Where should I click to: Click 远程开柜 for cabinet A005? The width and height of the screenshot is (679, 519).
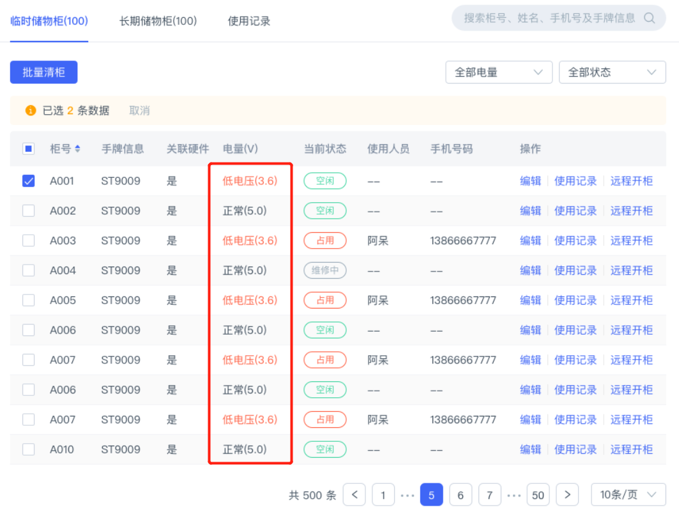631,300
